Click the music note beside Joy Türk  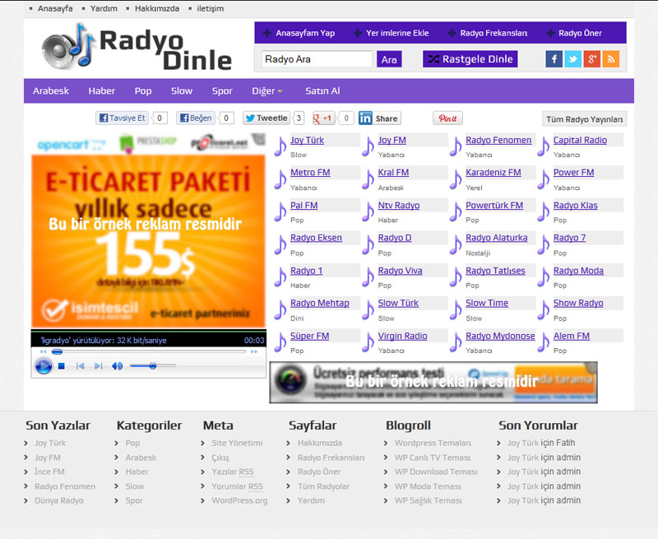click(280, 146)
